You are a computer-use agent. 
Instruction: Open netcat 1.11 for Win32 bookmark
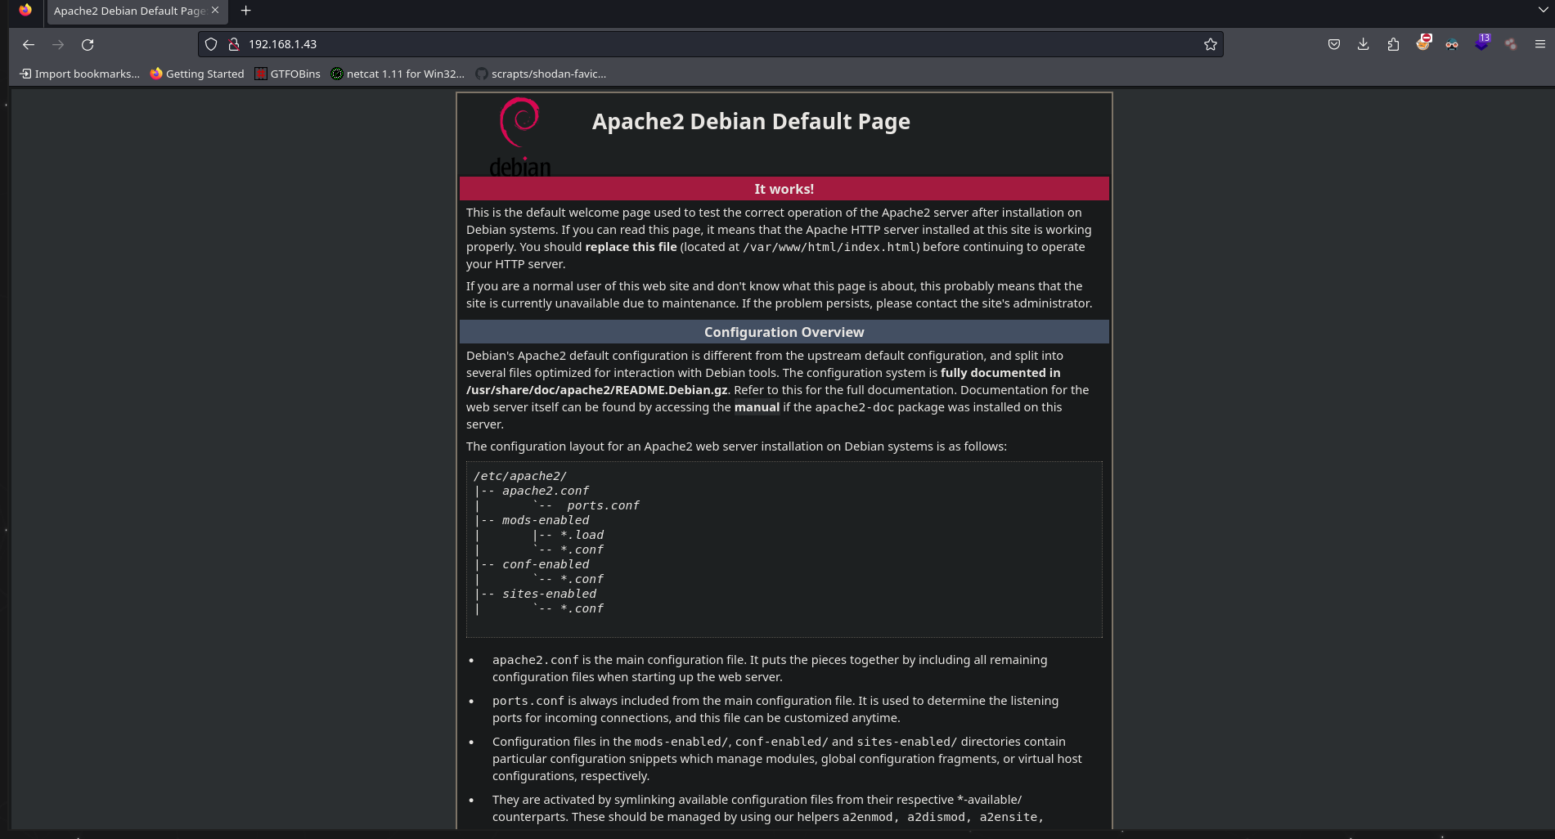398,74
